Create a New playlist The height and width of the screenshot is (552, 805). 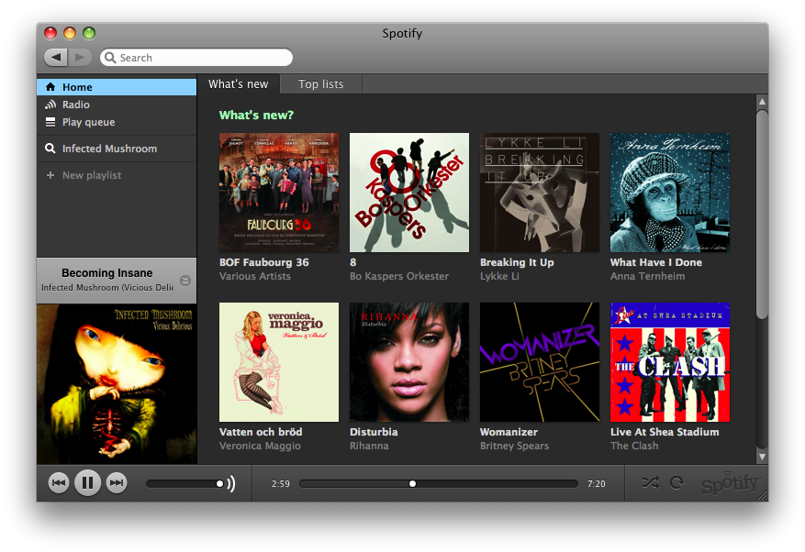pos(117,175)
